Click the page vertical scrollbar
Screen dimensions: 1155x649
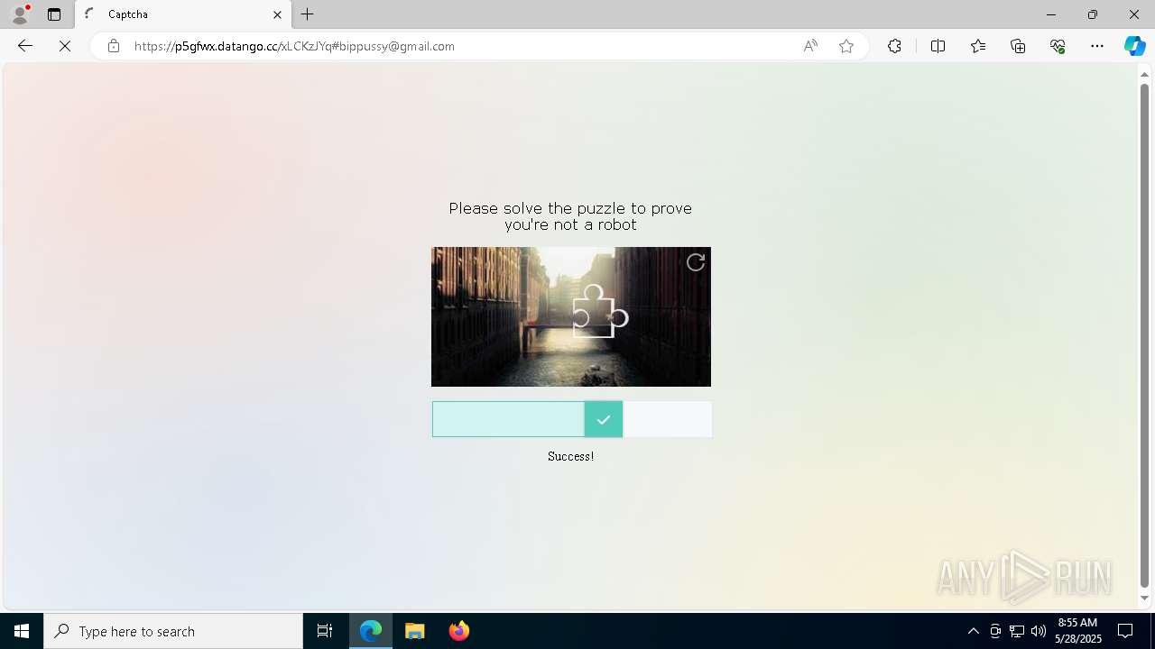click(x=1145, y=335)
